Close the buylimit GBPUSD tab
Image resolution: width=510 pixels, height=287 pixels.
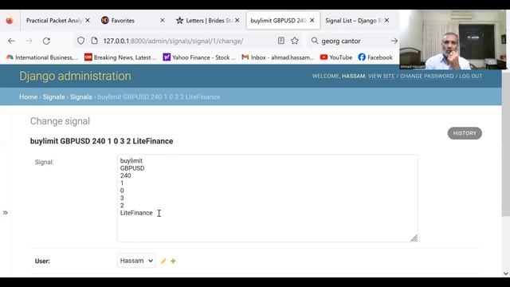coord(312,20)
